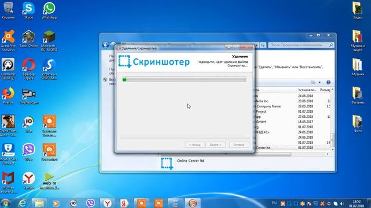This screenshot has width=371, height=208.
Task: Select the Controller Editor (2) desktop icon
Action: point(8,69)
